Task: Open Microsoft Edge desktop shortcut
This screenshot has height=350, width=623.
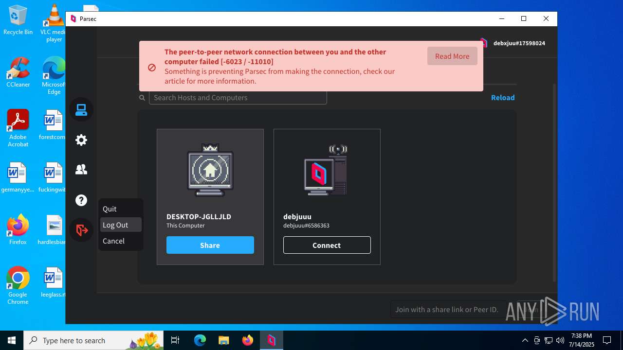Action: pos(54,76)
